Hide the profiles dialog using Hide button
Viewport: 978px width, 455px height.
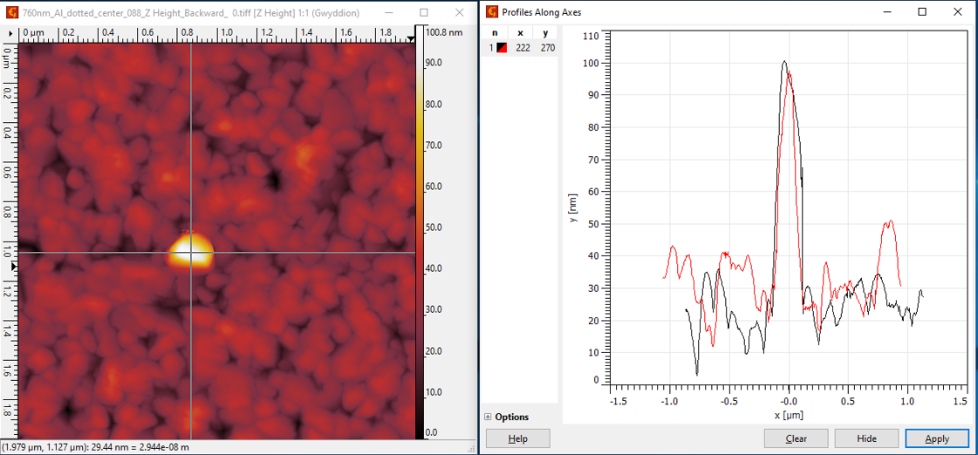coord(866,438)
